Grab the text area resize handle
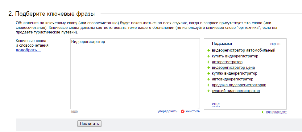Viewport: 302px width, 132px height. pos(198,107)
